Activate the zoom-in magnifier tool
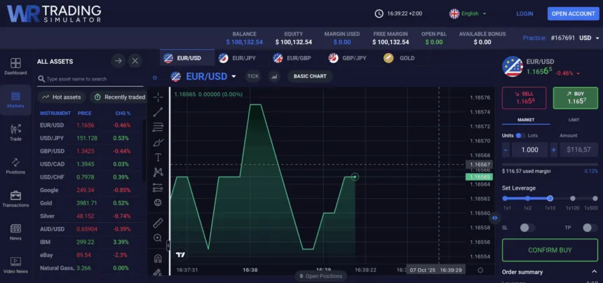Screen dimensions: 603x283 158,238
